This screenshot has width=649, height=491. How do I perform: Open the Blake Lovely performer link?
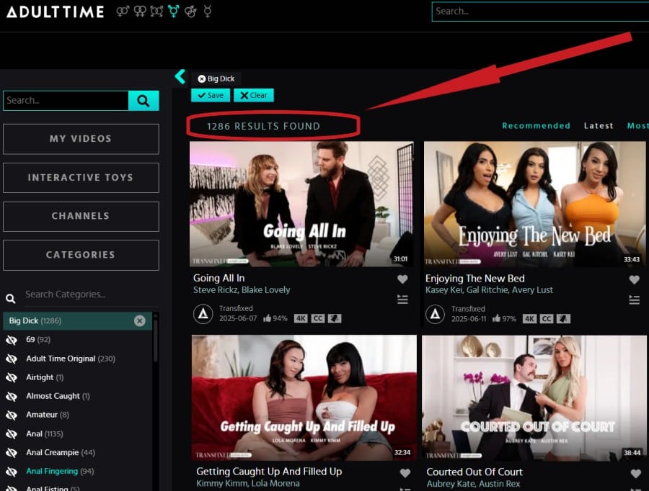[x=265, y=289]
